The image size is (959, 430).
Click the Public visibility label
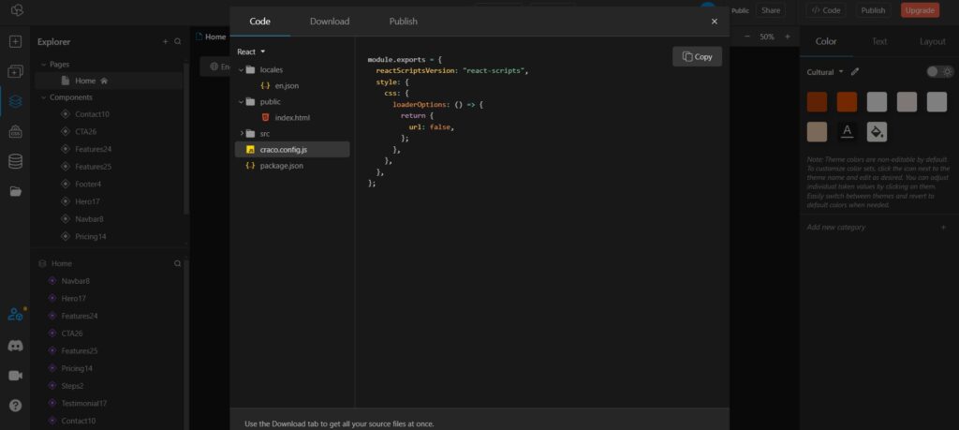[x=740, y=10]
